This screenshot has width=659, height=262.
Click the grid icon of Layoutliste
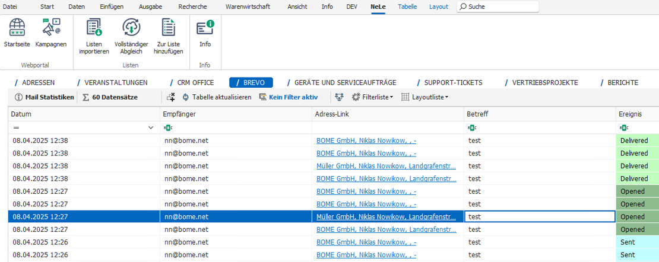(405, 97)
